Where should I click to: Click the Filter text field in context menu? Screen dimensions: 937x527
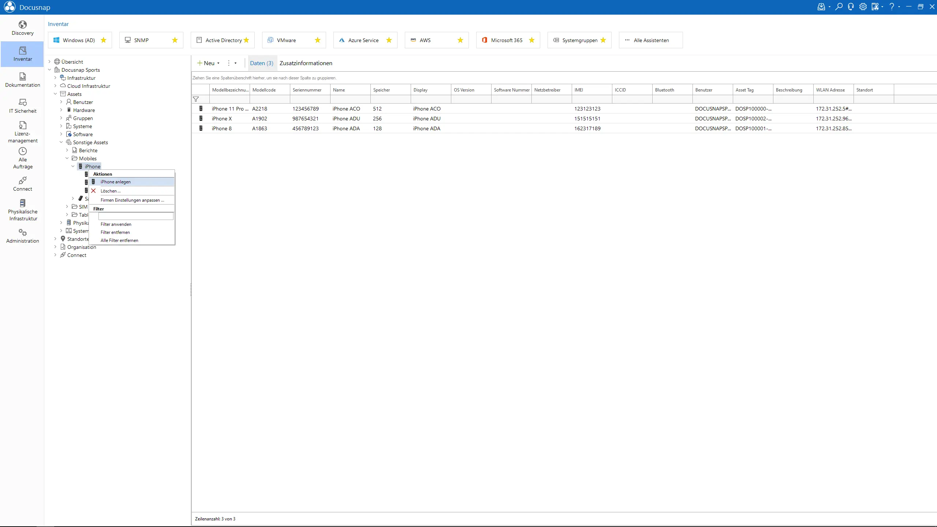[x=136, y=216]
